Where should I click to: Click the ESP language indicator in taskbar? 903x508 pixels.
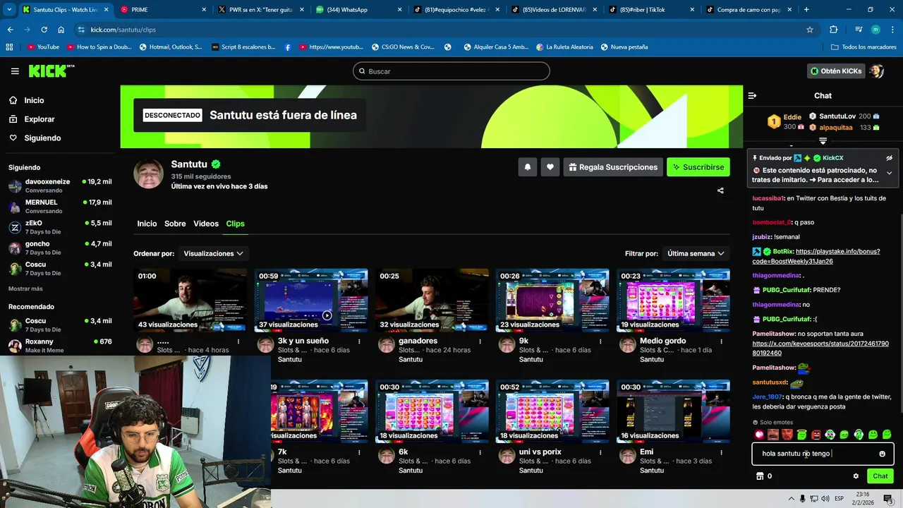click(839, 498)
